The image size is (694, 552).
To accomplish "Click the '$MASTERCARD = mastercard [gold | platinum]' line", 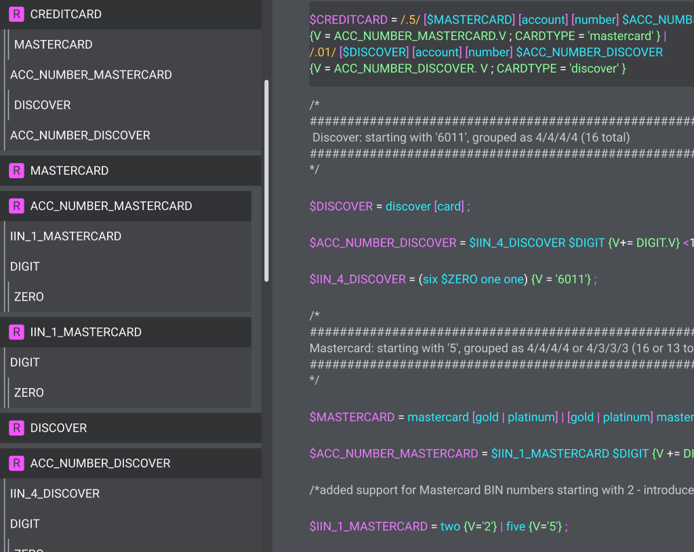I will [502, 417].
